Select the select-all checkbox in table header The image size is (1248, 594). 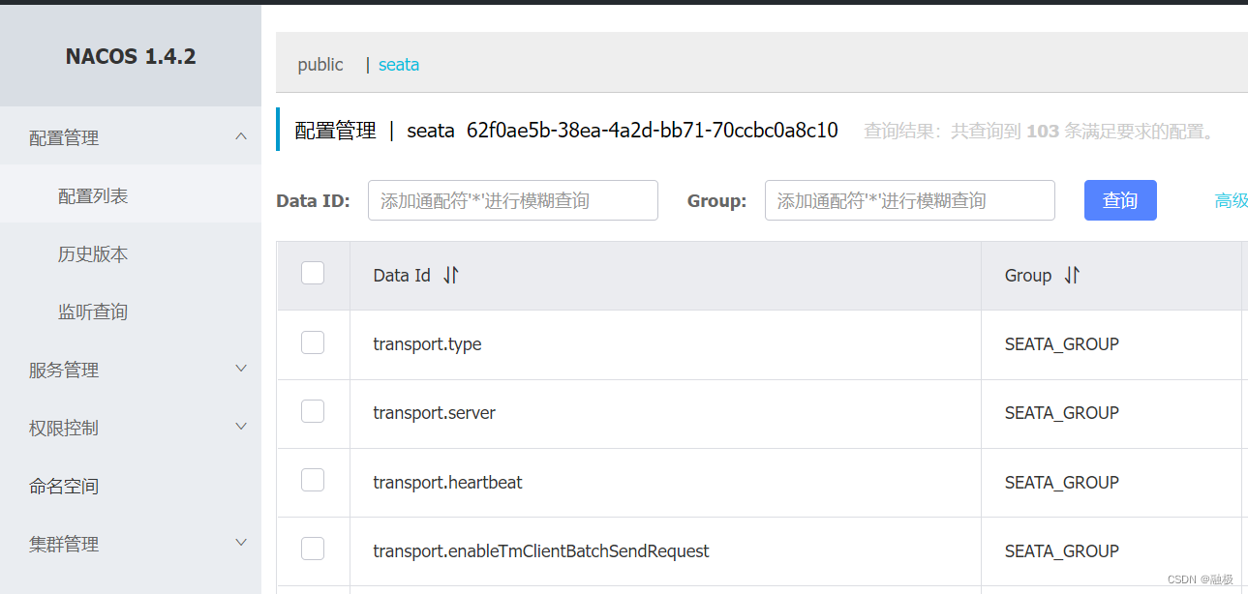click(x=312, y=273)
